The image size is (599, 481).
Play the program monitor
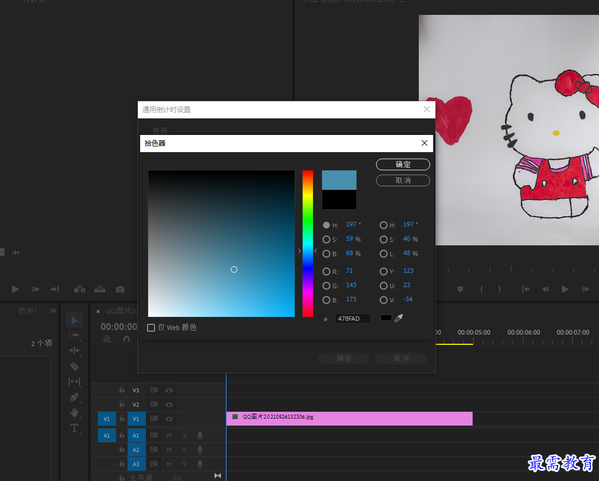(565, 289)
